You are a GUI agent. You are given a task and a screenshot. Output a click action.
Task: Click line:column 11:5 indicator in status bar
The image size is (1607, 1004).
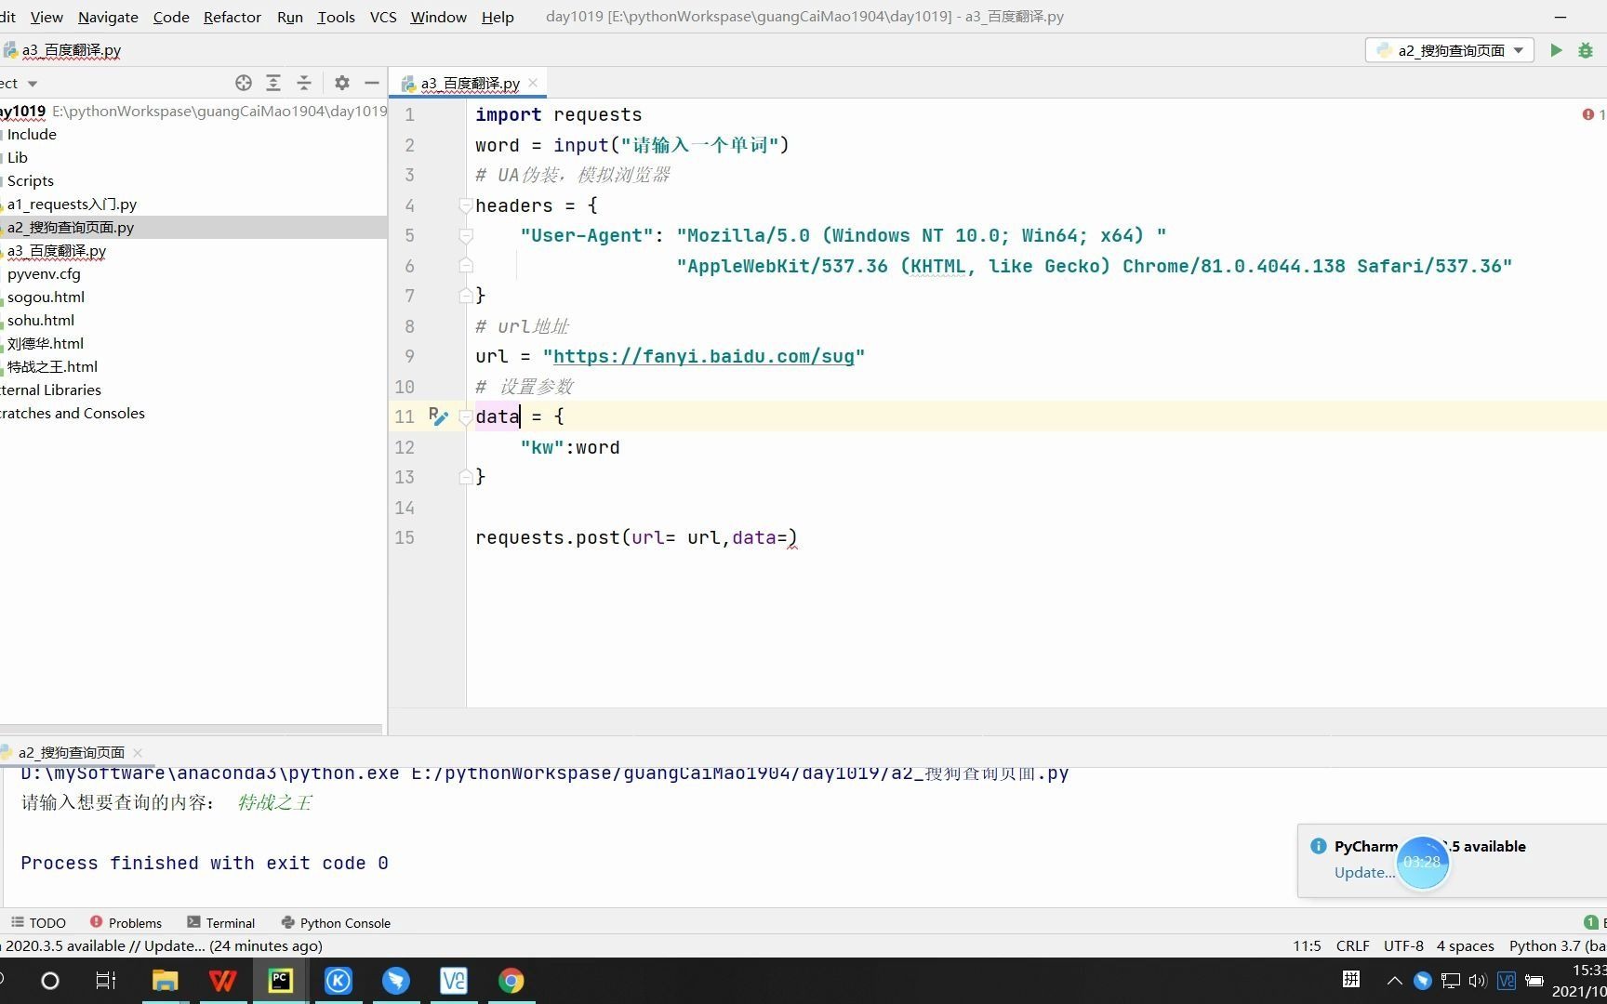pos(1307,945)
